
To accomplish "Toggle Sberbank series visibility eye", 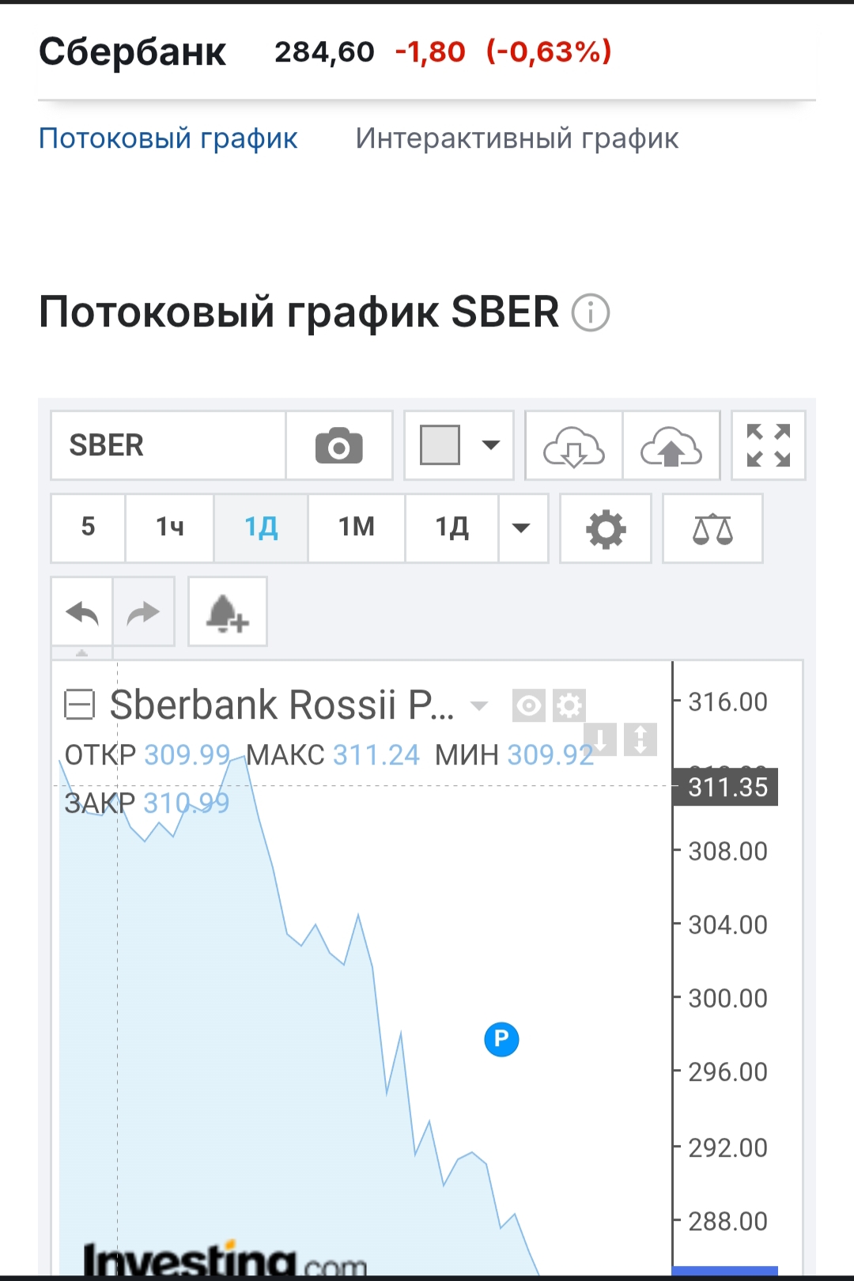I will point(528,705).
